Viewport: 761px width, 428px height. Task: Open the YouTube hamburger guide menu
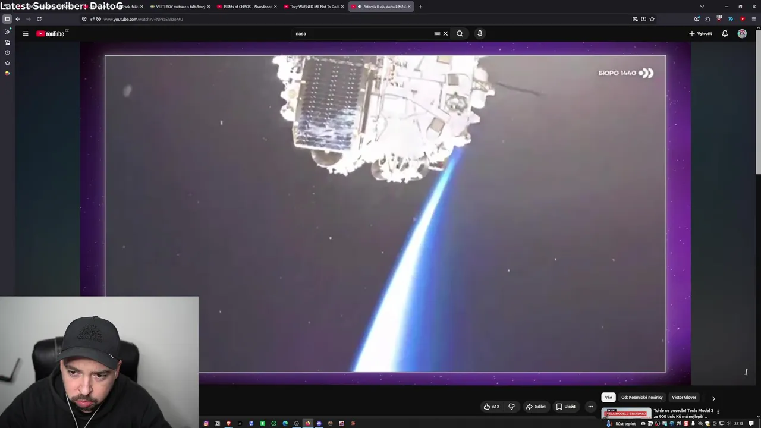tap(26, 33)
